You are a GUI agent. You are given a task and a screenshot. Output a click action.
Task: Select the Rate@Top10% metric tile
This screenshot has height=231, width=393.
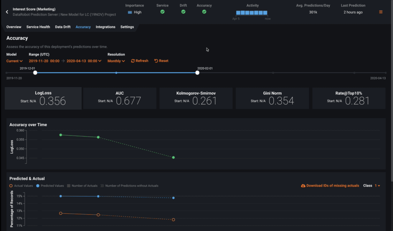pyautogui.click(x=349, y=98)
